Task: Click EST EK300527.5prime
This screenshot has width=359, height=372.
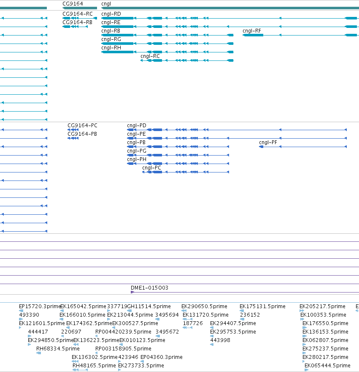Action: (x=135, y=323)
